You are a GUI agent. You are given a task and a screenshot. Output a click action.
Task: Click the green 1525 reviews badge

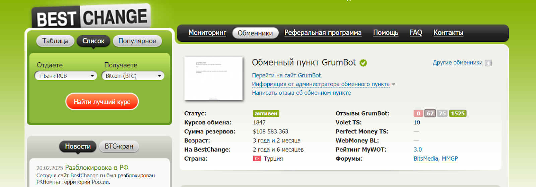(458, 113)
